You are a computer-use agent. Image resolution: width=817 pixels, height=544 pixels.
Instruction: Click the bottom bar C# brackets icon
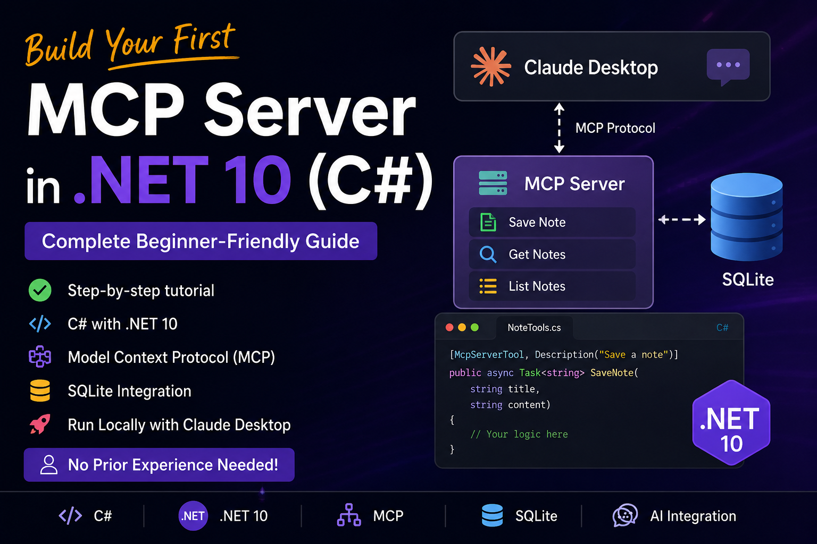click(70, 515)
